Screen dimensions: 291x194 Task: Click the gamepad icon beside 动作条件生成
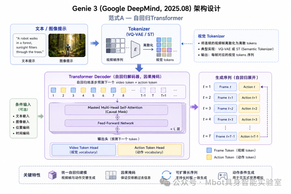point(223,175)
